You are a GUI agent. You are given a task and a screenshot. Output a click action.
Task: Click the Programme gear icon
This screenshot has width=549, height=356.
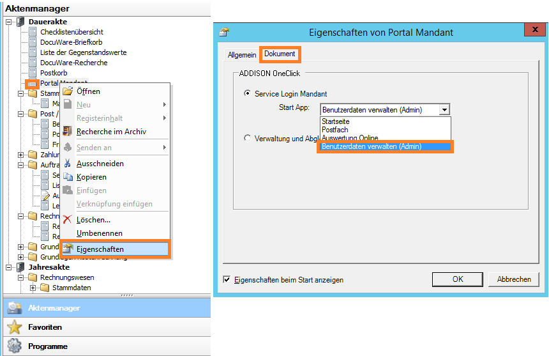[14, 346]
